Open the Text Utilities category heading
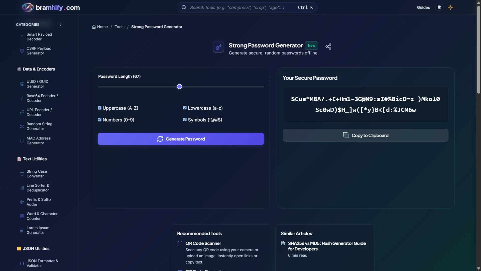 (32, 159)
